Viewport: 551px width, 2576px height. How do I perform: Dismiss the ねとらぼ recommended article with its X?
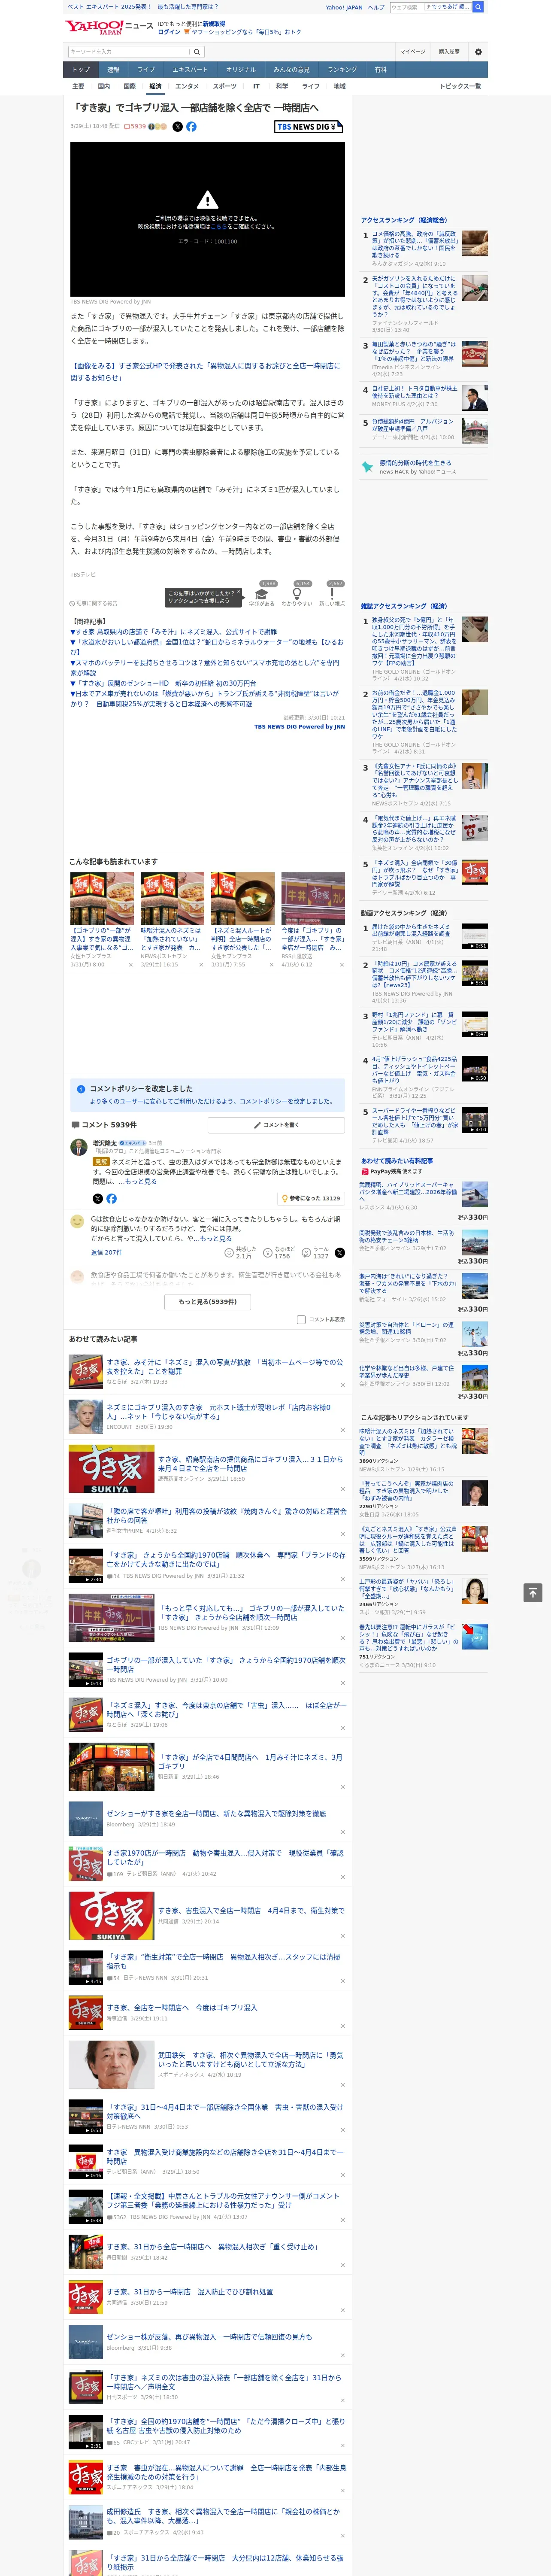click(343, 1386)
